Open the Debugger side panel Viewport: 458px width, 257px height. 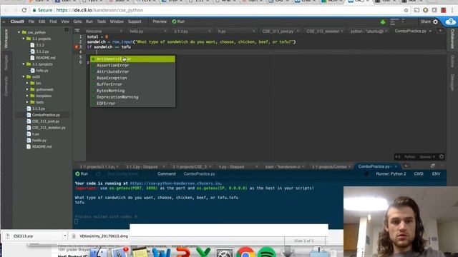[x=452, y=82]
